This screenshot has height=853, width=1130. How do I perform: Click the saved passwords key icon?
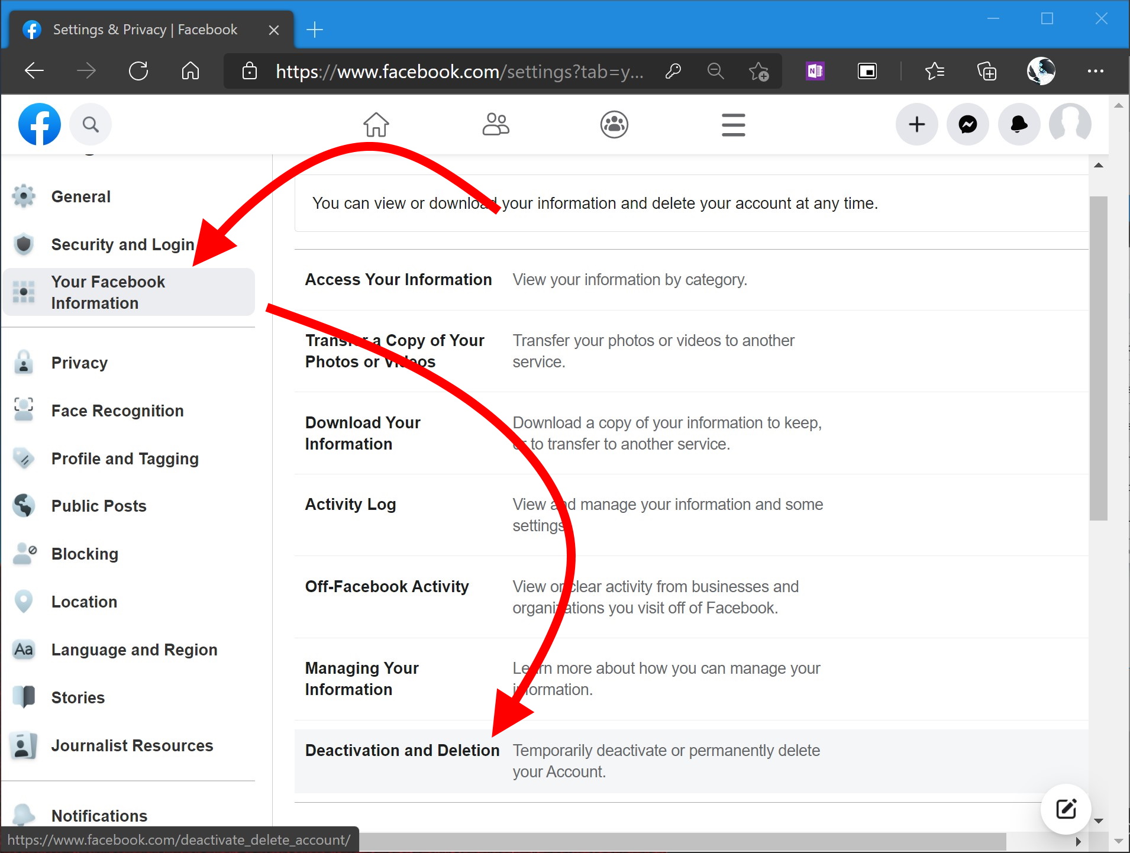[673, 72]
